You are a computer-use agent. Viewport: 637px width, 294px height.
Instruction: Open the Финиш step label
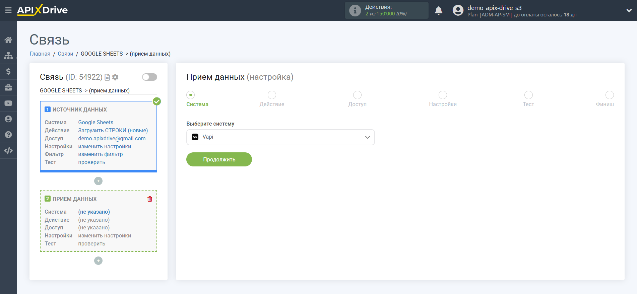coord(605,104)
